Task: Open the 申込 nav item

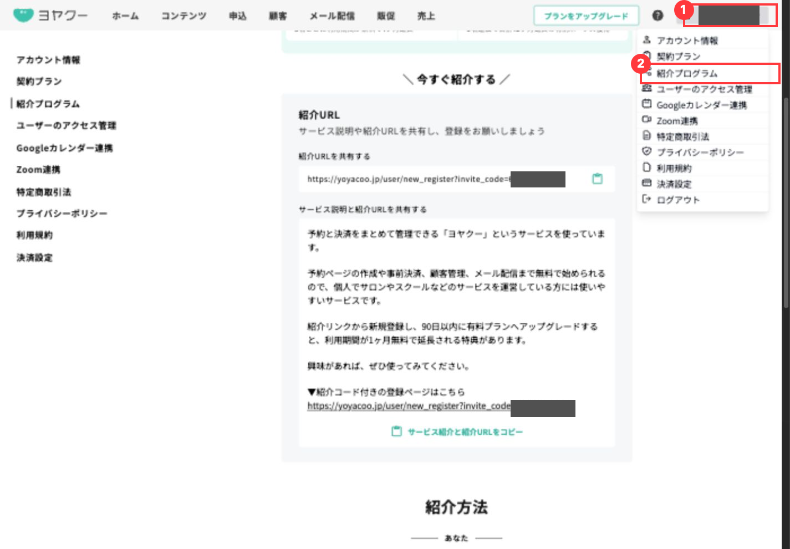Action: 237,16
